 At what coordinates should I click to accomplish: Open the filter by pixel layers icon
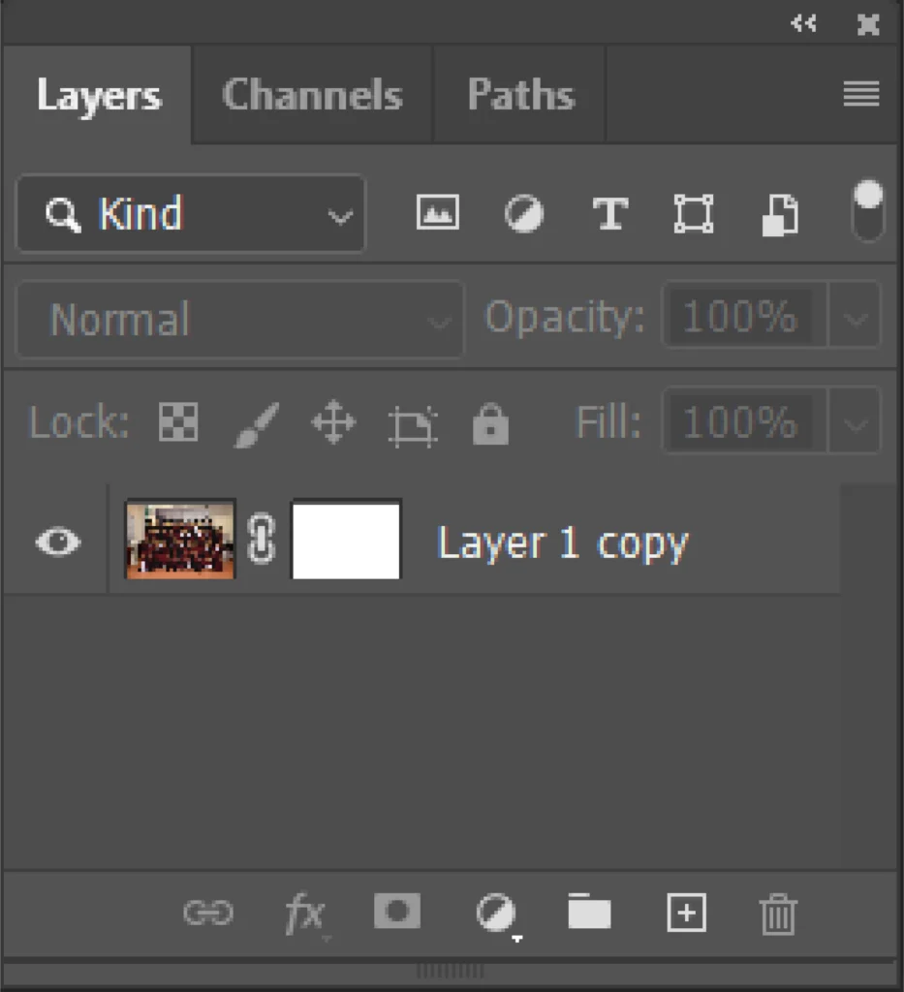tap(436, 214)
